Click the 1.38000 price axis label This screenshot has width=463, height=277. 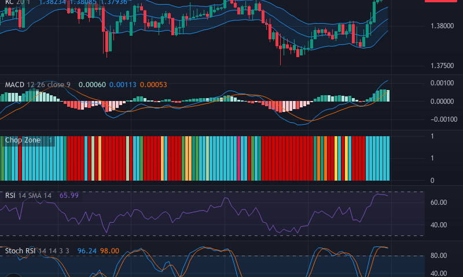tap(442, 26)
